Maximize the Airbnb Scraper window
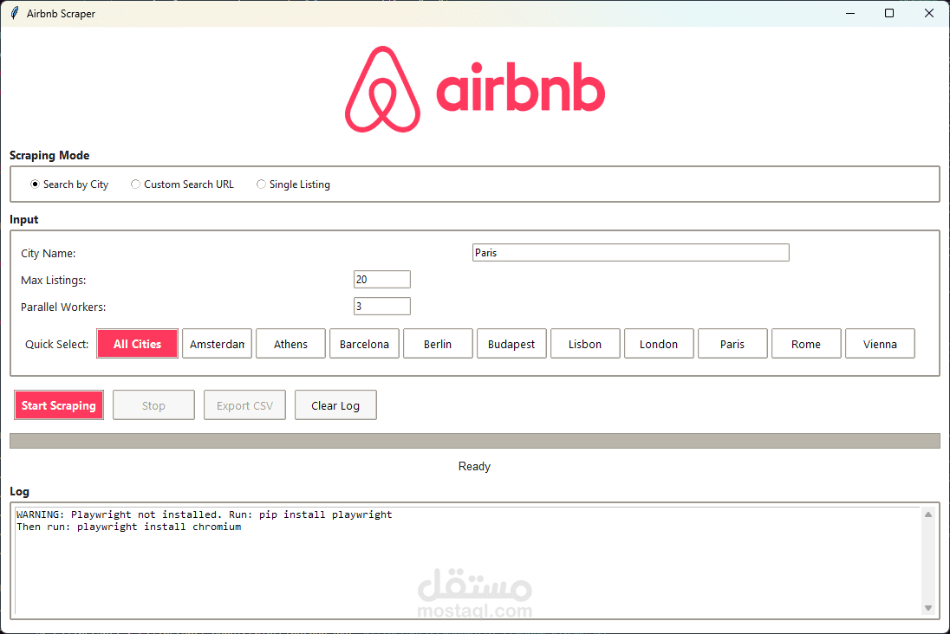This screenshot has height=634, width=950. 889,13
